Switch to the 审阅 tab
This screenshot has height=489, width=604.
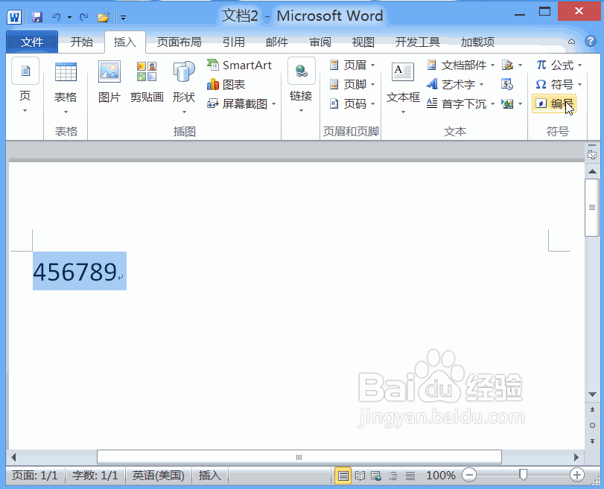coord(320,42)
